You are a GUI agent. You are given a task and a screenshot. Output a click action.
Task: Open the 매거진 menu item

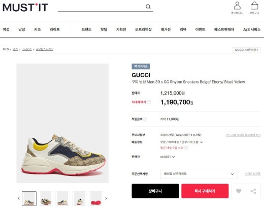point(166,29)
